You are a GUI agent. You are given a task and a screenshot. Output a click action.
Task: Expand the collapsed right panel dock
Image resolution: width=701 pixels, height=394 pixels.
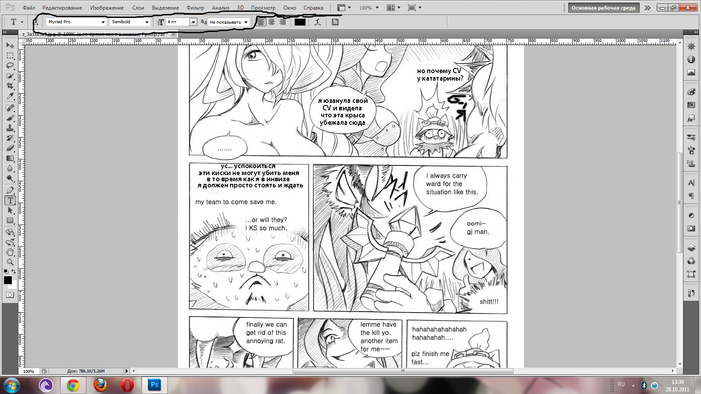[696, 32]
